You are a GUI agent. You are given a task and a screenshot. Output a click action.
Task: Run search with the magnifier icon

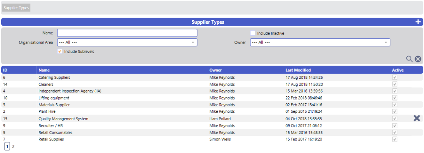click(x=410, y=59)
